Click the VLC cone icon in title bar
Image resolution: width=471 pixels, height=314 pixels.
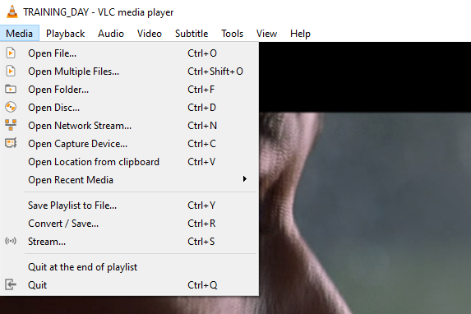(12, 12)
